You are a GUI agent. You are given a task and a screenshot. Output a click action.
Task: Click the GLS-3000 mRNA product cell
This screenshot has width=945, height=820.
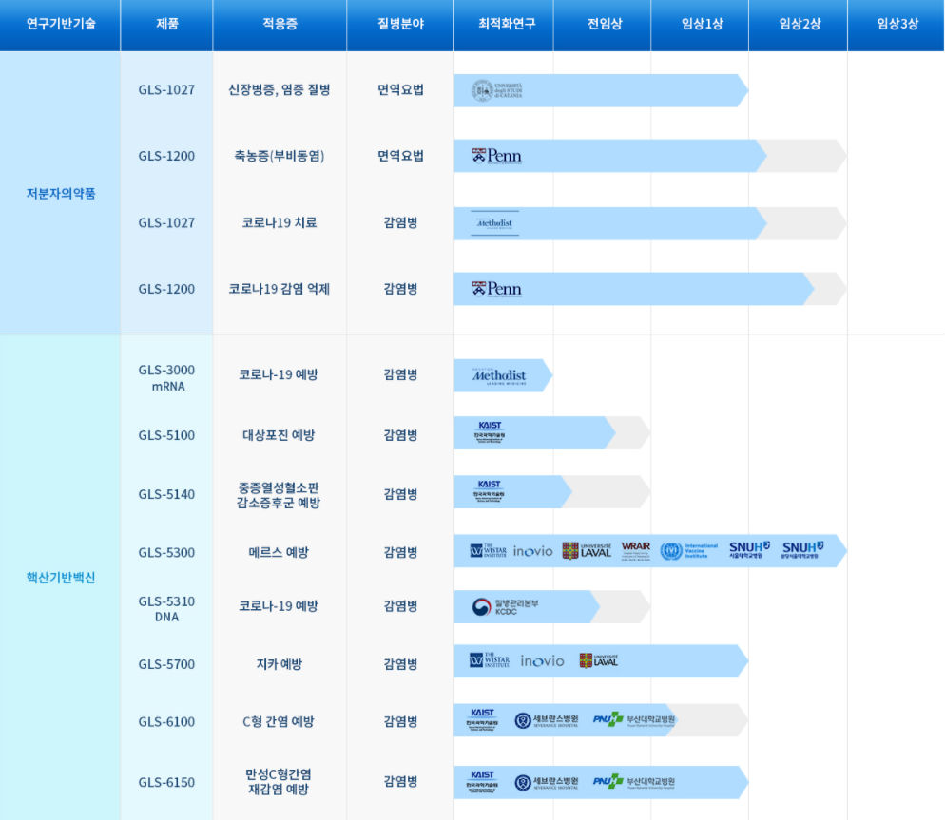tap(166, 378)
